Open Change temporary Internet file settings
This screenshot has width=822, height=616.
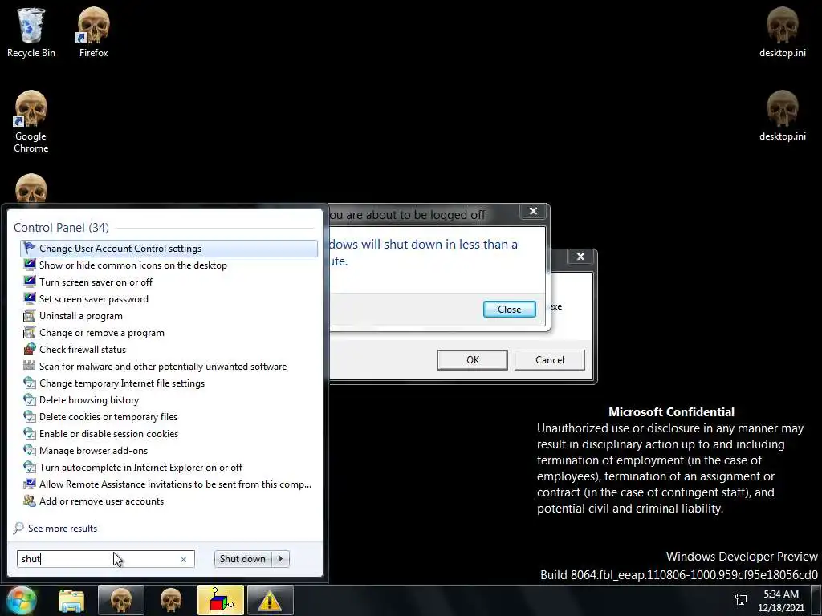(169, 383)
